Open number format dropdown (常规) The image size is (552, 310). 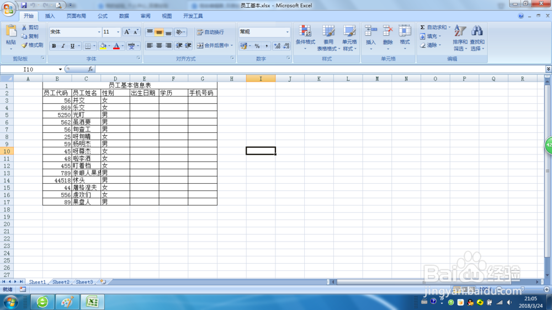287,32
